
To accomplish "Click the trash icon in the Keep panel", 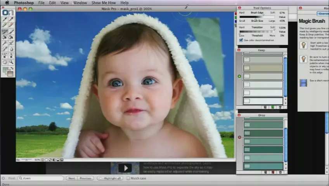I will 280,107.
